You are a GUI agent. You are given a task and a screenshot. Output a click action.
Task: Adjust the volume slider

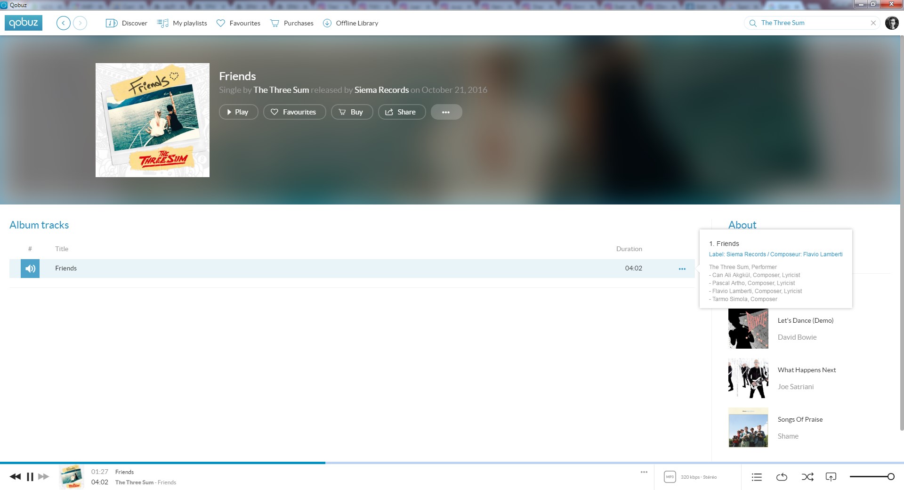(872, 477)
